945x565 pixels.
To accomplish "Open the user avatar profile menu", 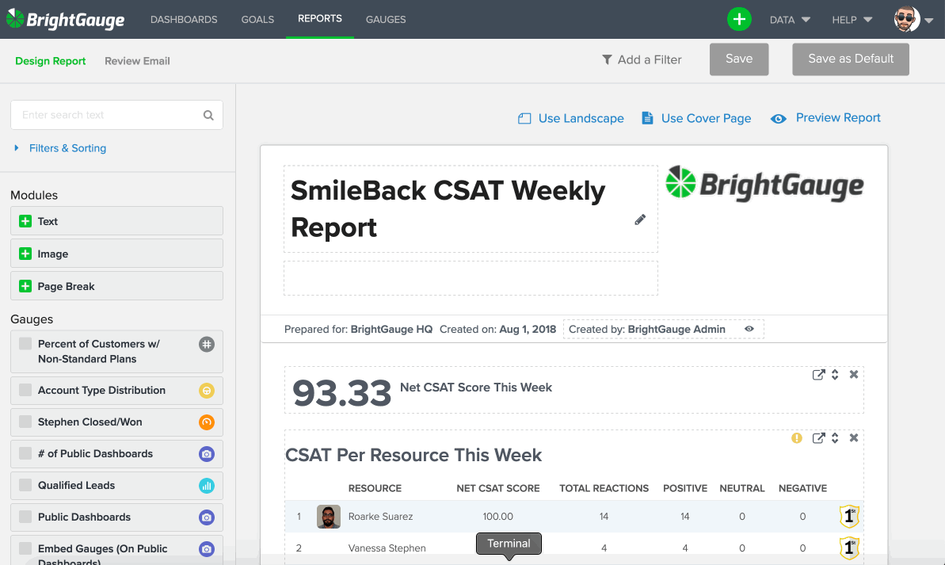I will (906, 19).
